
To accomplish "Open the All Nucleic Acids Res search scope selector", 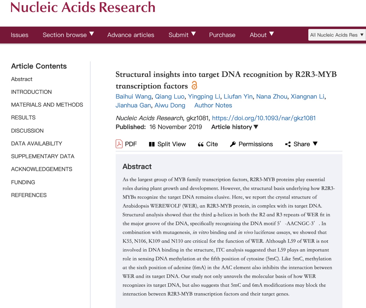I will [x=336, y=35].
